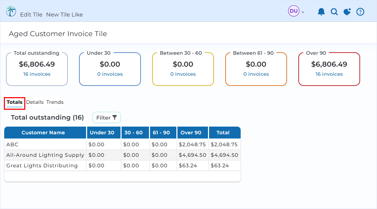Select the Over 90 card amount $6,806.49
This screenshot has height=209, width=377.
click(x=329, y=64)
